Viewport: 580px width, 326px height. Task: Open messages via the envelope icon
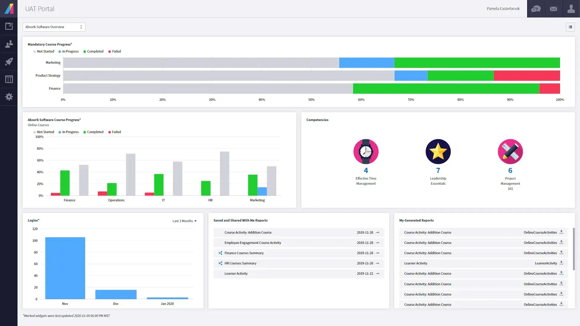(x=553, y=9)
